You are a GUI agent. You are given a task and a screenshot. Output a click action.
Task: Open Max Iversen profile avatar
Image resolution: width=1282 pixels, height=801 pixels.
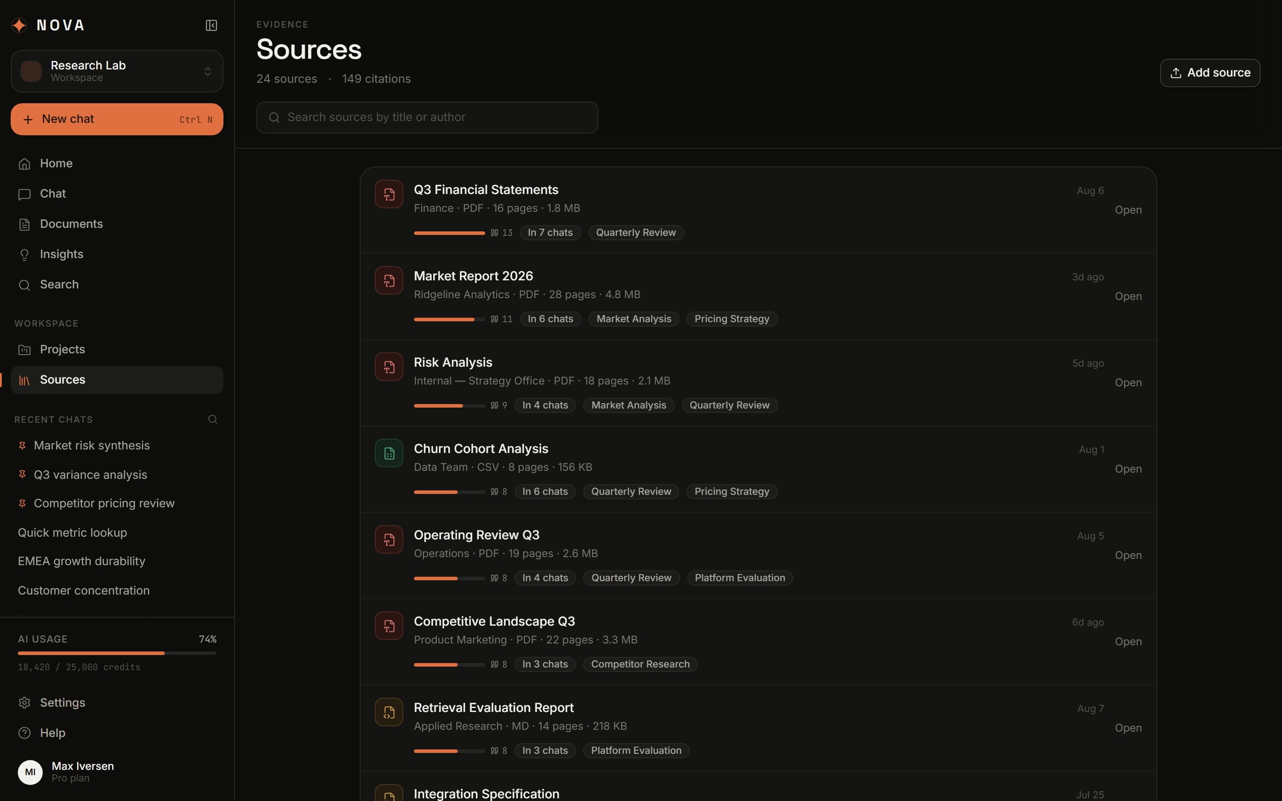[x=30, y=772]
